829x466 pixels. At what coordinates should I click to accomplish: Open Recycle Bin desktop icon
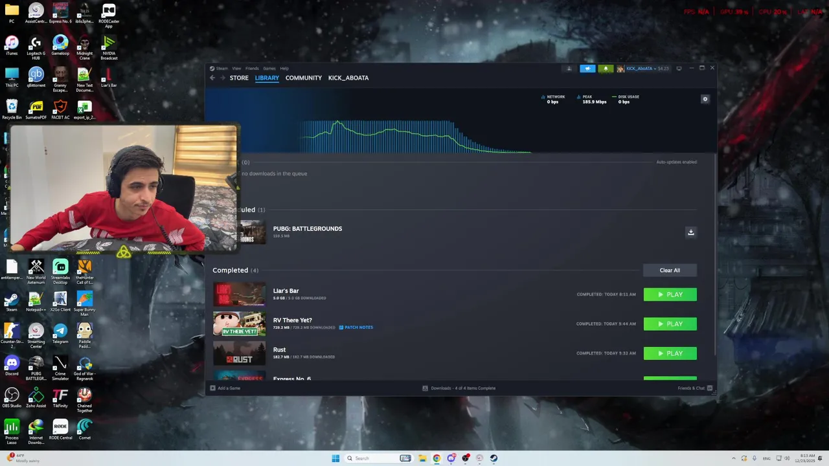pyautogui.click(x=12, y=109)
